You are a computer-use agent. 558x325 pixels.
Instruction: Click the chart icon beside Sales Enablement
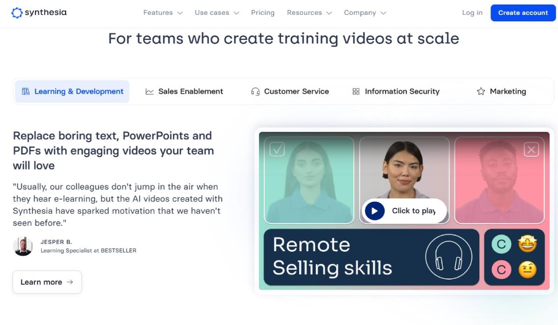click(x=149, y=91)
